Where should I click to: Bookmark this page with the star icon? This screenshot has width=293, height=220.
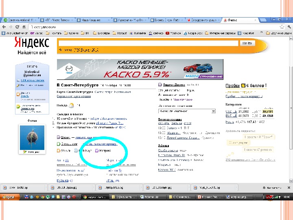click(282, 27)
